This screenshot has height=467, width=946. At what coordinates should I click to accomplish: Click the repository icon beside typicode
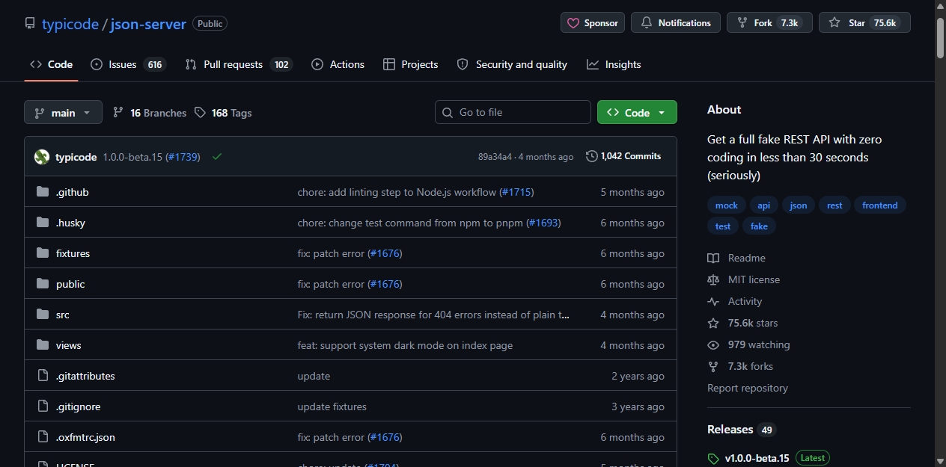tap(30, 24)
